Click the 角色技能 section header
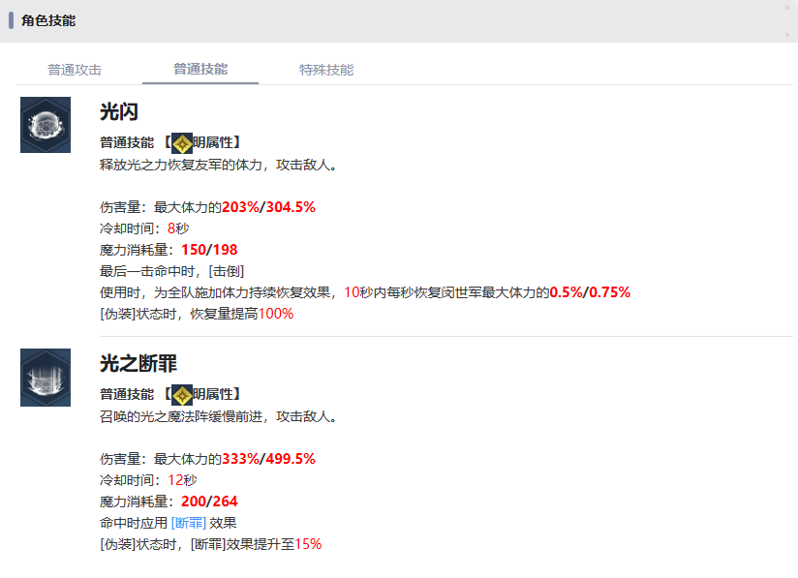798x578 pixels. [48, 20]
